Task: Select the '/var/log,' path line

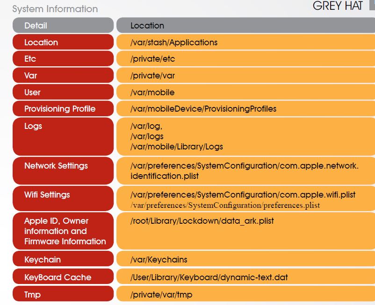Action: click(x=146, y=126)
